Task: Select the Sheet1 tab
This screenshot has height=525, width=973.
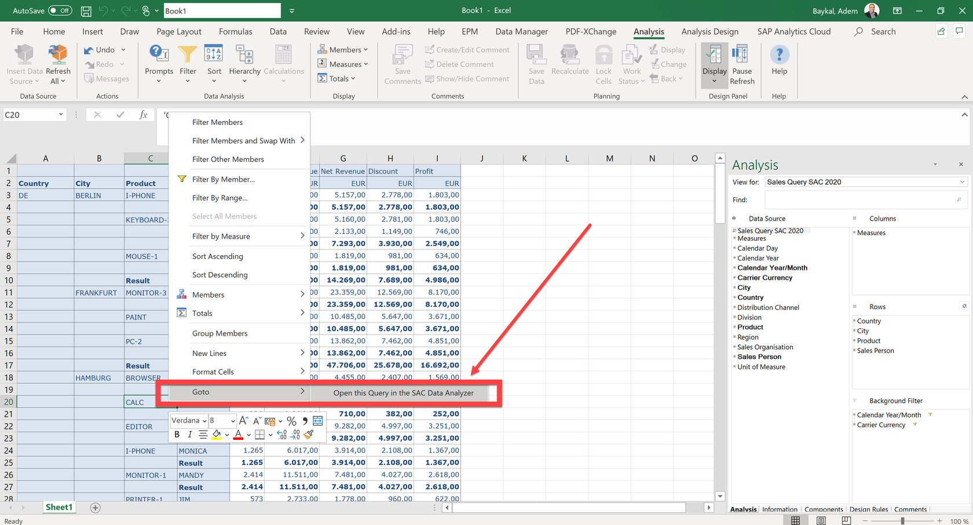Action: (x=59, y=507)
